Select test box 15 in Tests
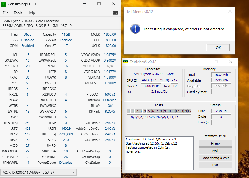This screenshot has width=249, height=178. point(189,111)
